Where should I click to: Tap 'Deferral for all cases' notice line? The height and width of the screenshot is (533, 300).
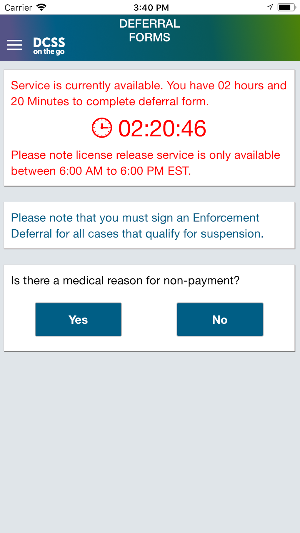click(x=137, y=234)
